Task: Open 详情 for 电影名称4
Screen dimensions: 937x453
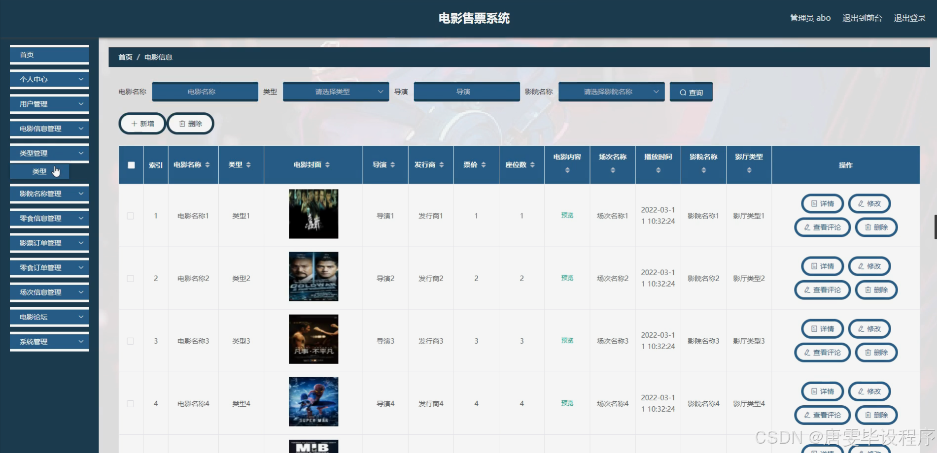Action: (x=823, y=391)
